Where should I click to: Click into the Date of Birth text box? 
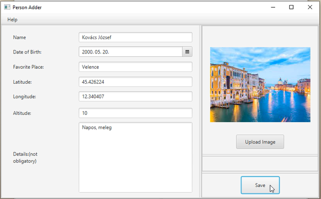coord(131,52)
